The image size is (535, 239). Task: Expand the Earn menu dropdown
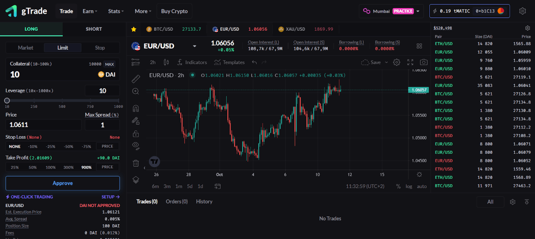click(90, 11)
